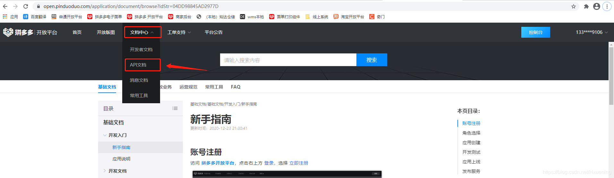Click the page vertical scrollbar thumb
Screen dimensions: 614x178
(611, 76)
